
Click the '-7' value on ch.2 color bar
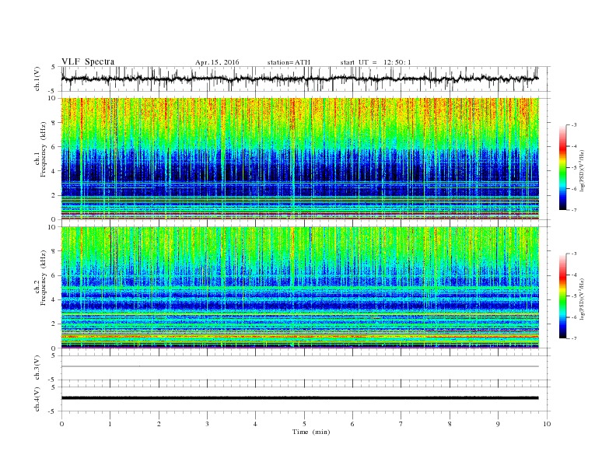(x=574, y=338)
